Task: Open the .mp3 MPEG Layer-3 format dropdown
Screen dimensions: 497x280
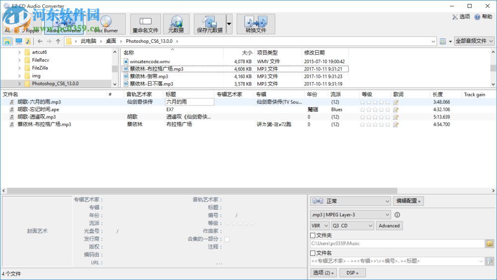Action: click(x=350, y=215)
